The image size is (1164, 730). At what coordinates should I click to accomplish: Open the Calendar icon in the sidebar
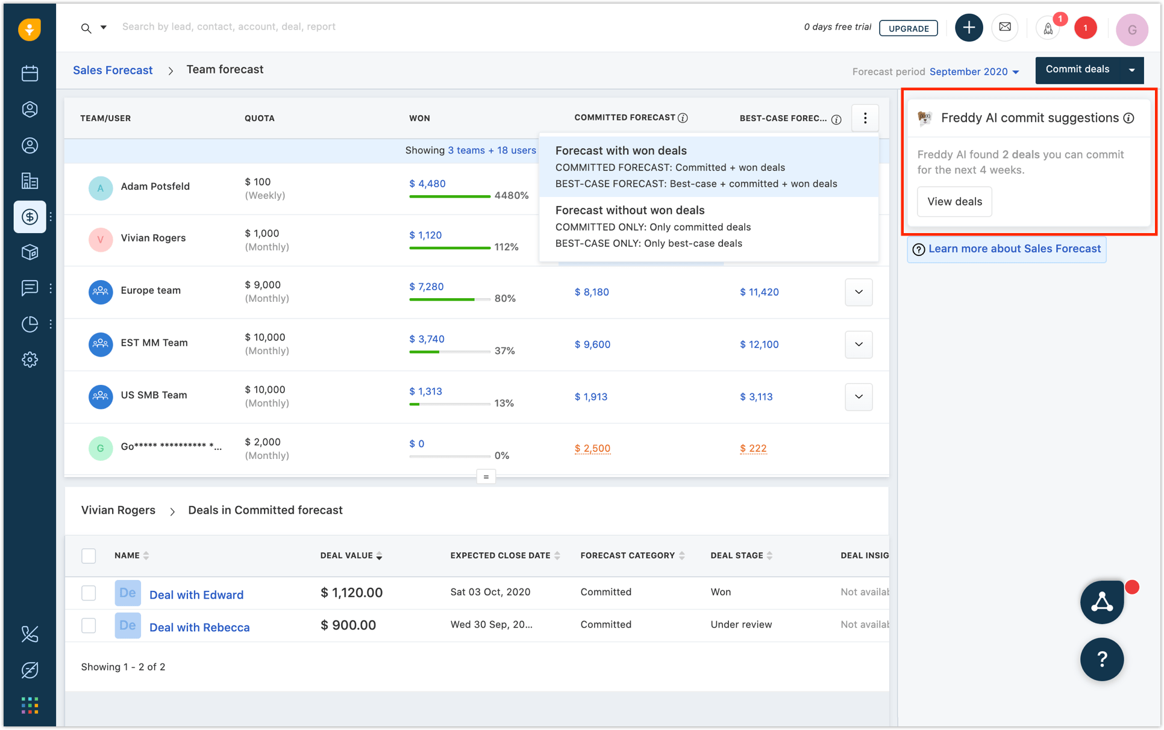[29, 73]
